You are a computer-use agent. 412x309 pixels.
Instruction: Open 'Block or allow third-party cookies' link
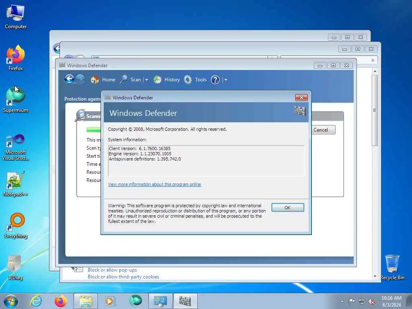(123, 277)
